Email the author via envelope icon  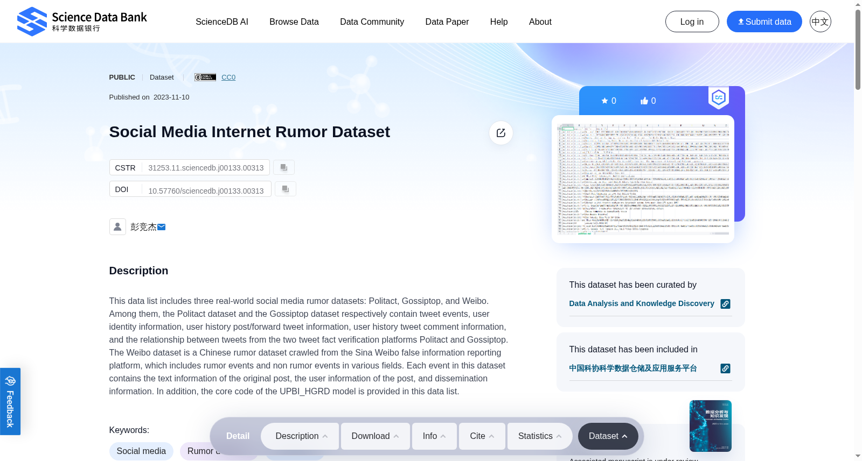tap(162, 227)
